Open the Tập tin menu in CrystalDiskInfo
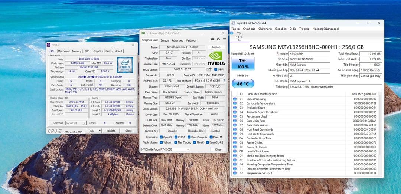The height and width of the screenshot is (194, 401). pyautogui.click(x=235, y=29)
